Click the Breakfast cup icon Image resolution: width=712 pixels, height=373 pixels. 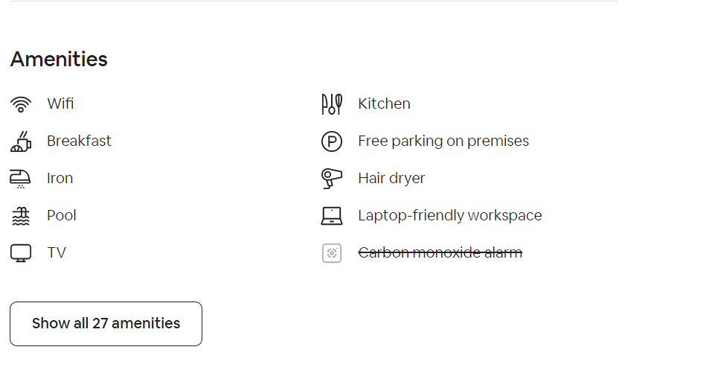(x=21, y=141)
